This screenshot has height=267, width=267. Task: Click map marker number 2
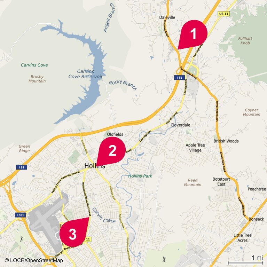(x=112, y=151)
